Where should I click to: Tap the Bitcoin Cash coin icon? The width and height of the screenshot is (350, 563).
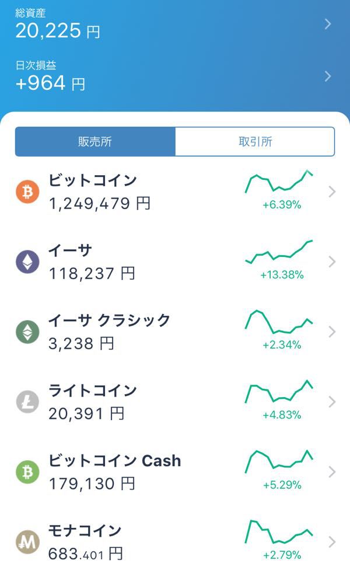click(27, 472)
